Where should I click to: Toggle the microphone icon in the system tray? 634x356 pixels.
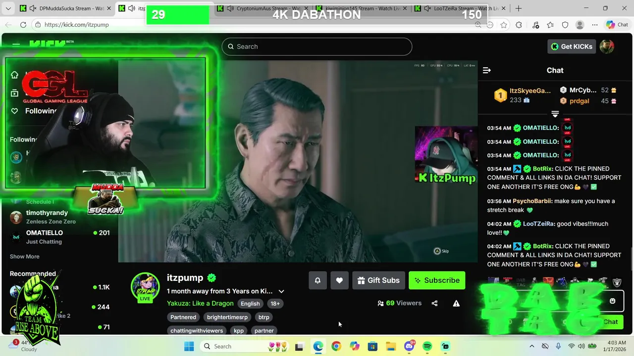(x=558, y=347)
